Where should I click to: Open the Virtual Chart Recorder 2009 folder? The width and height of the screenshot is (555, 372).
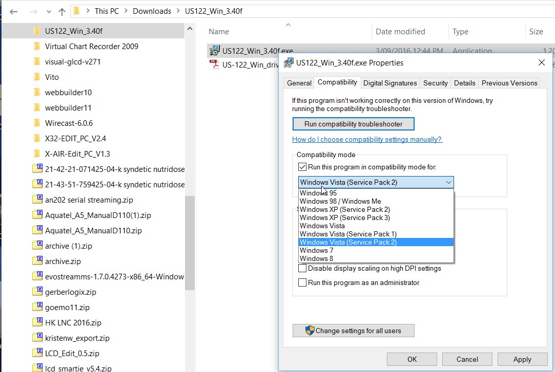tap(91, 46)
